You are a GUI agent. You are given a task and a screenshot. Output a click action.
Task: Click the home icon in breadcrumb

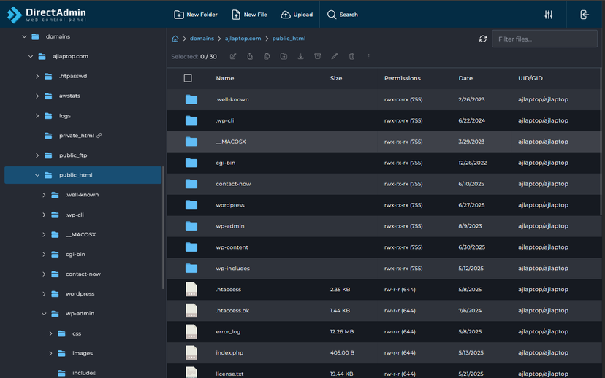pyautogui.click(x=175, y=39)
